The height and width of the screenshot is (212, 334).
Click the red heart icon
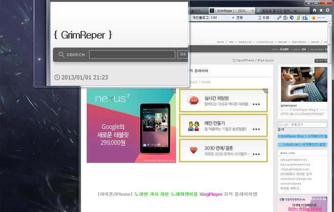194,150
